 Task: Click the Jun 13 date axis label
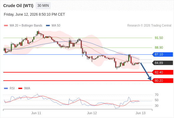click(x=140, y=113)
